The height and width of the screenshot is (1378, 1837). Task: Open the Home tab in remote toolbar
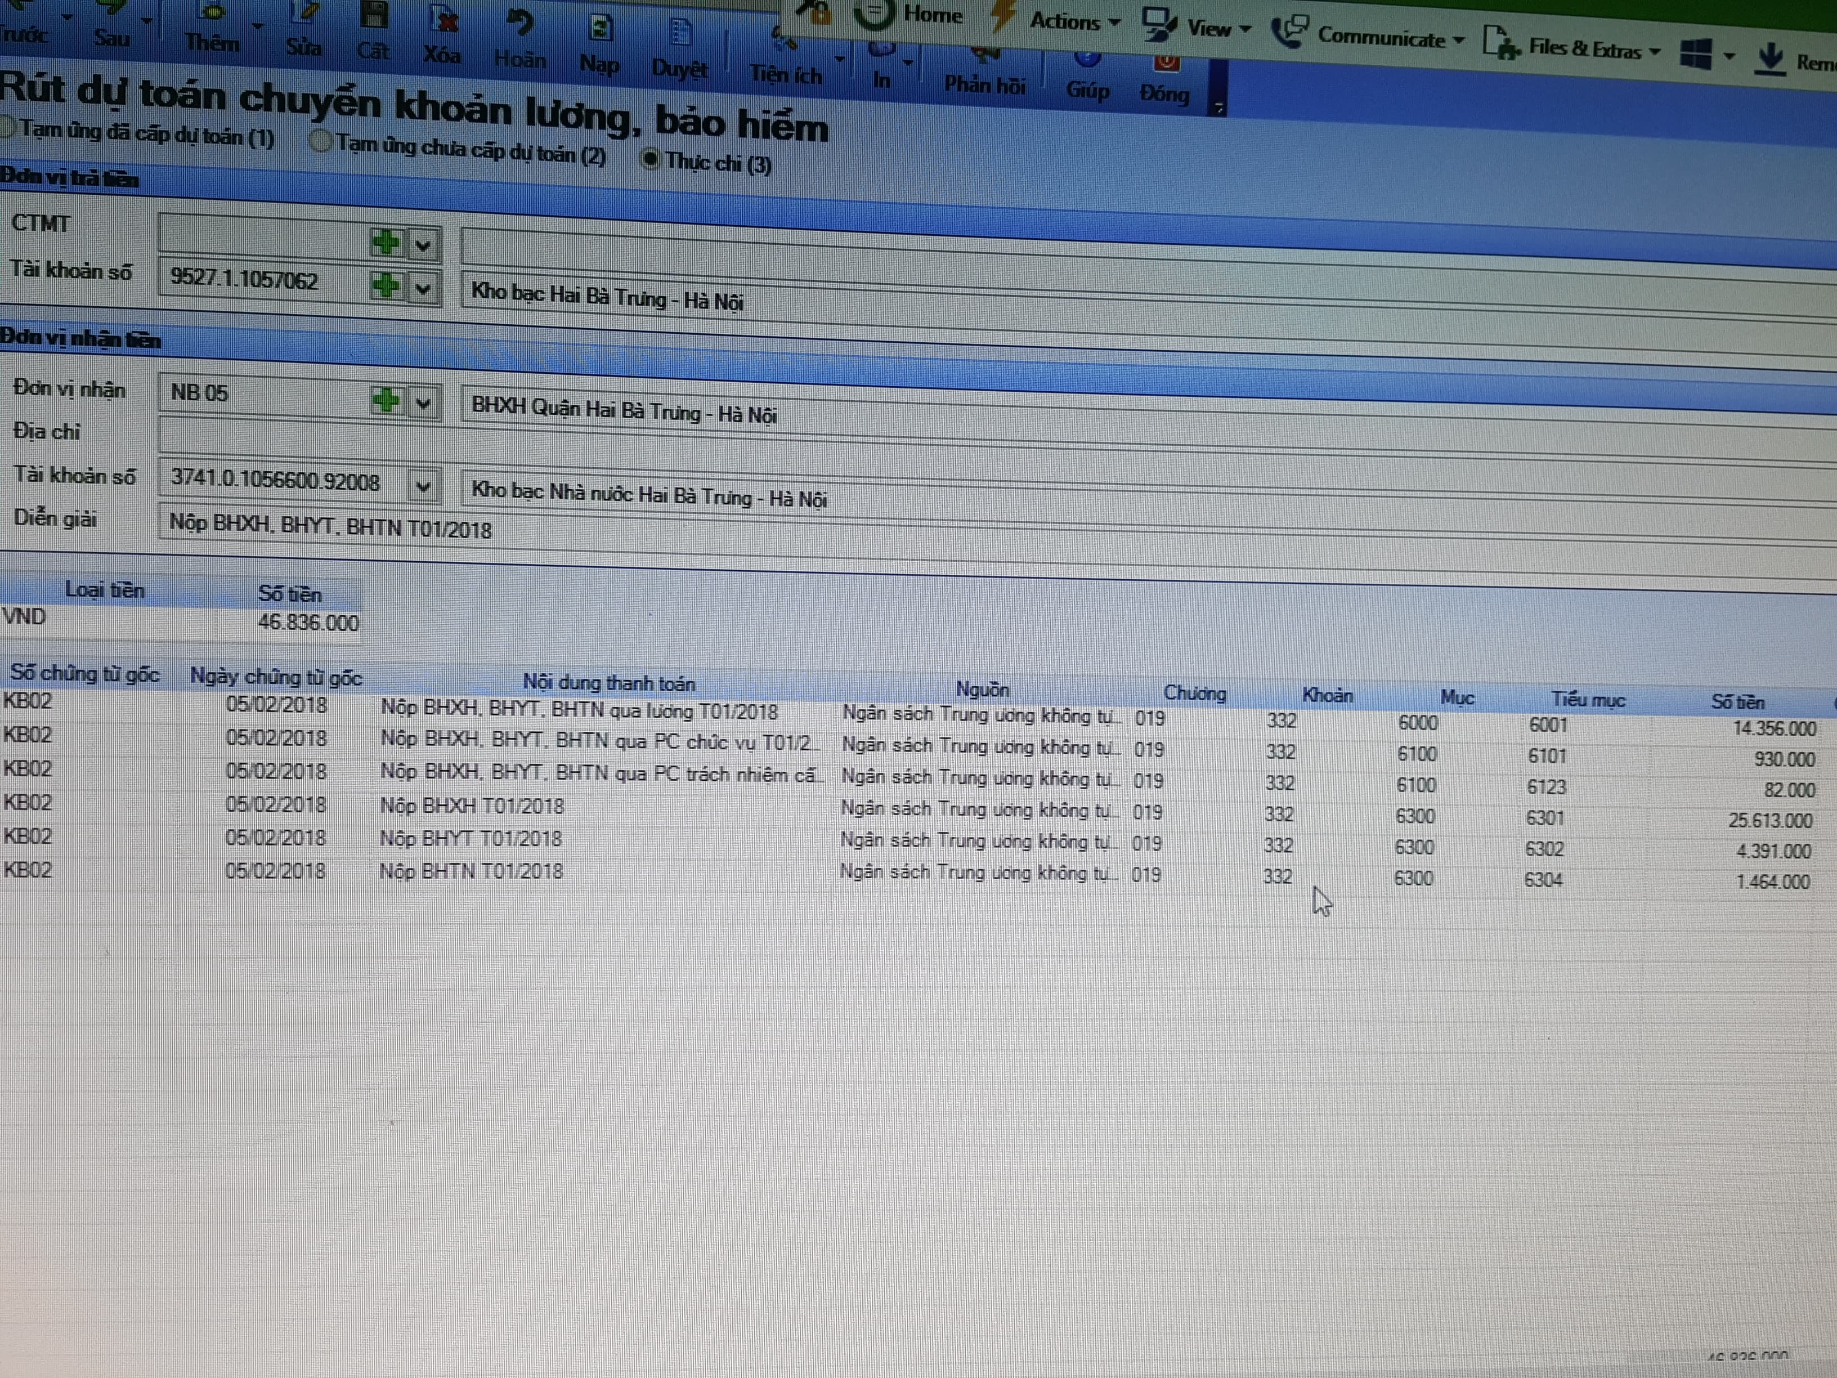click(x=933, y=14)
